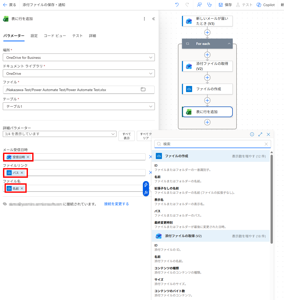This screenshot has width=284, height=300.
Task: Open the folder picker in ファイル field
Action: tap(143, 89)
